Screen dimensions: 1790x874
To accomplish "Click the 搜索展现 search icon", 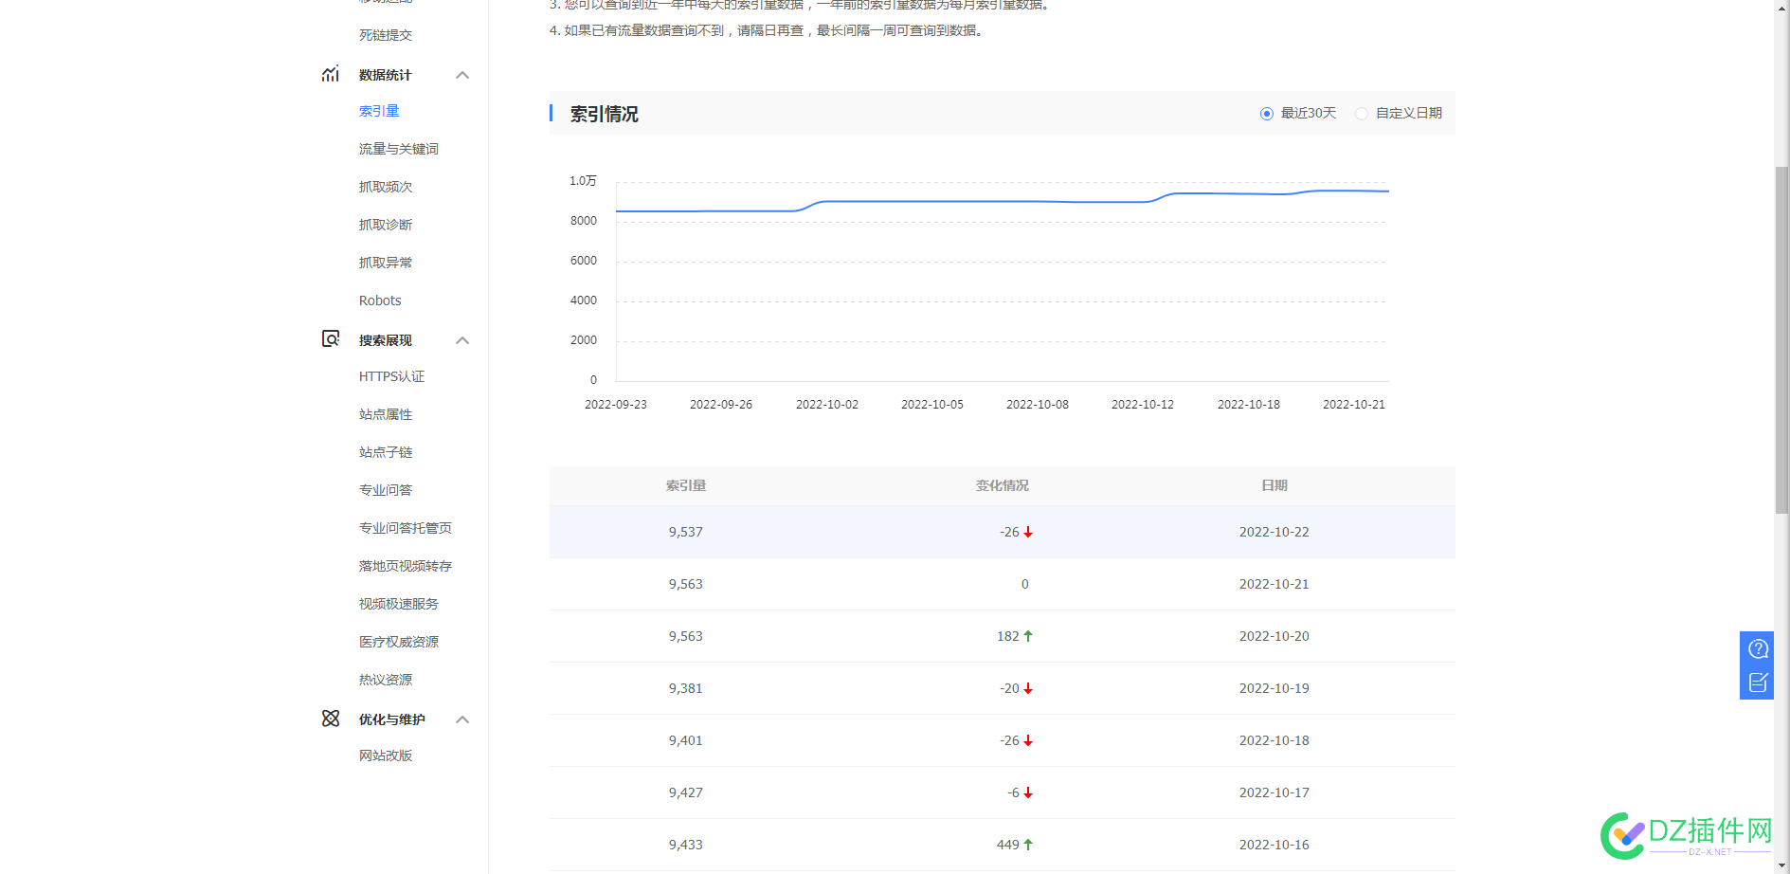I will pos(330,338).
